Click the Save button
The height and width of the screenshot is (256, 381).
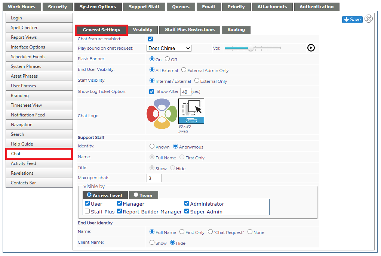coord(352,19)
